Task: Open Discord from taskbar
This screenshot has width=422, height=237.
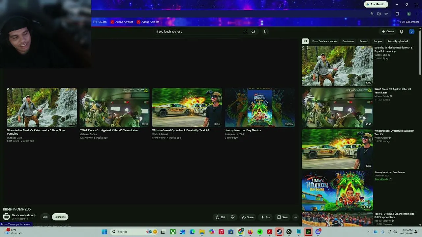Action: (318, 232)
